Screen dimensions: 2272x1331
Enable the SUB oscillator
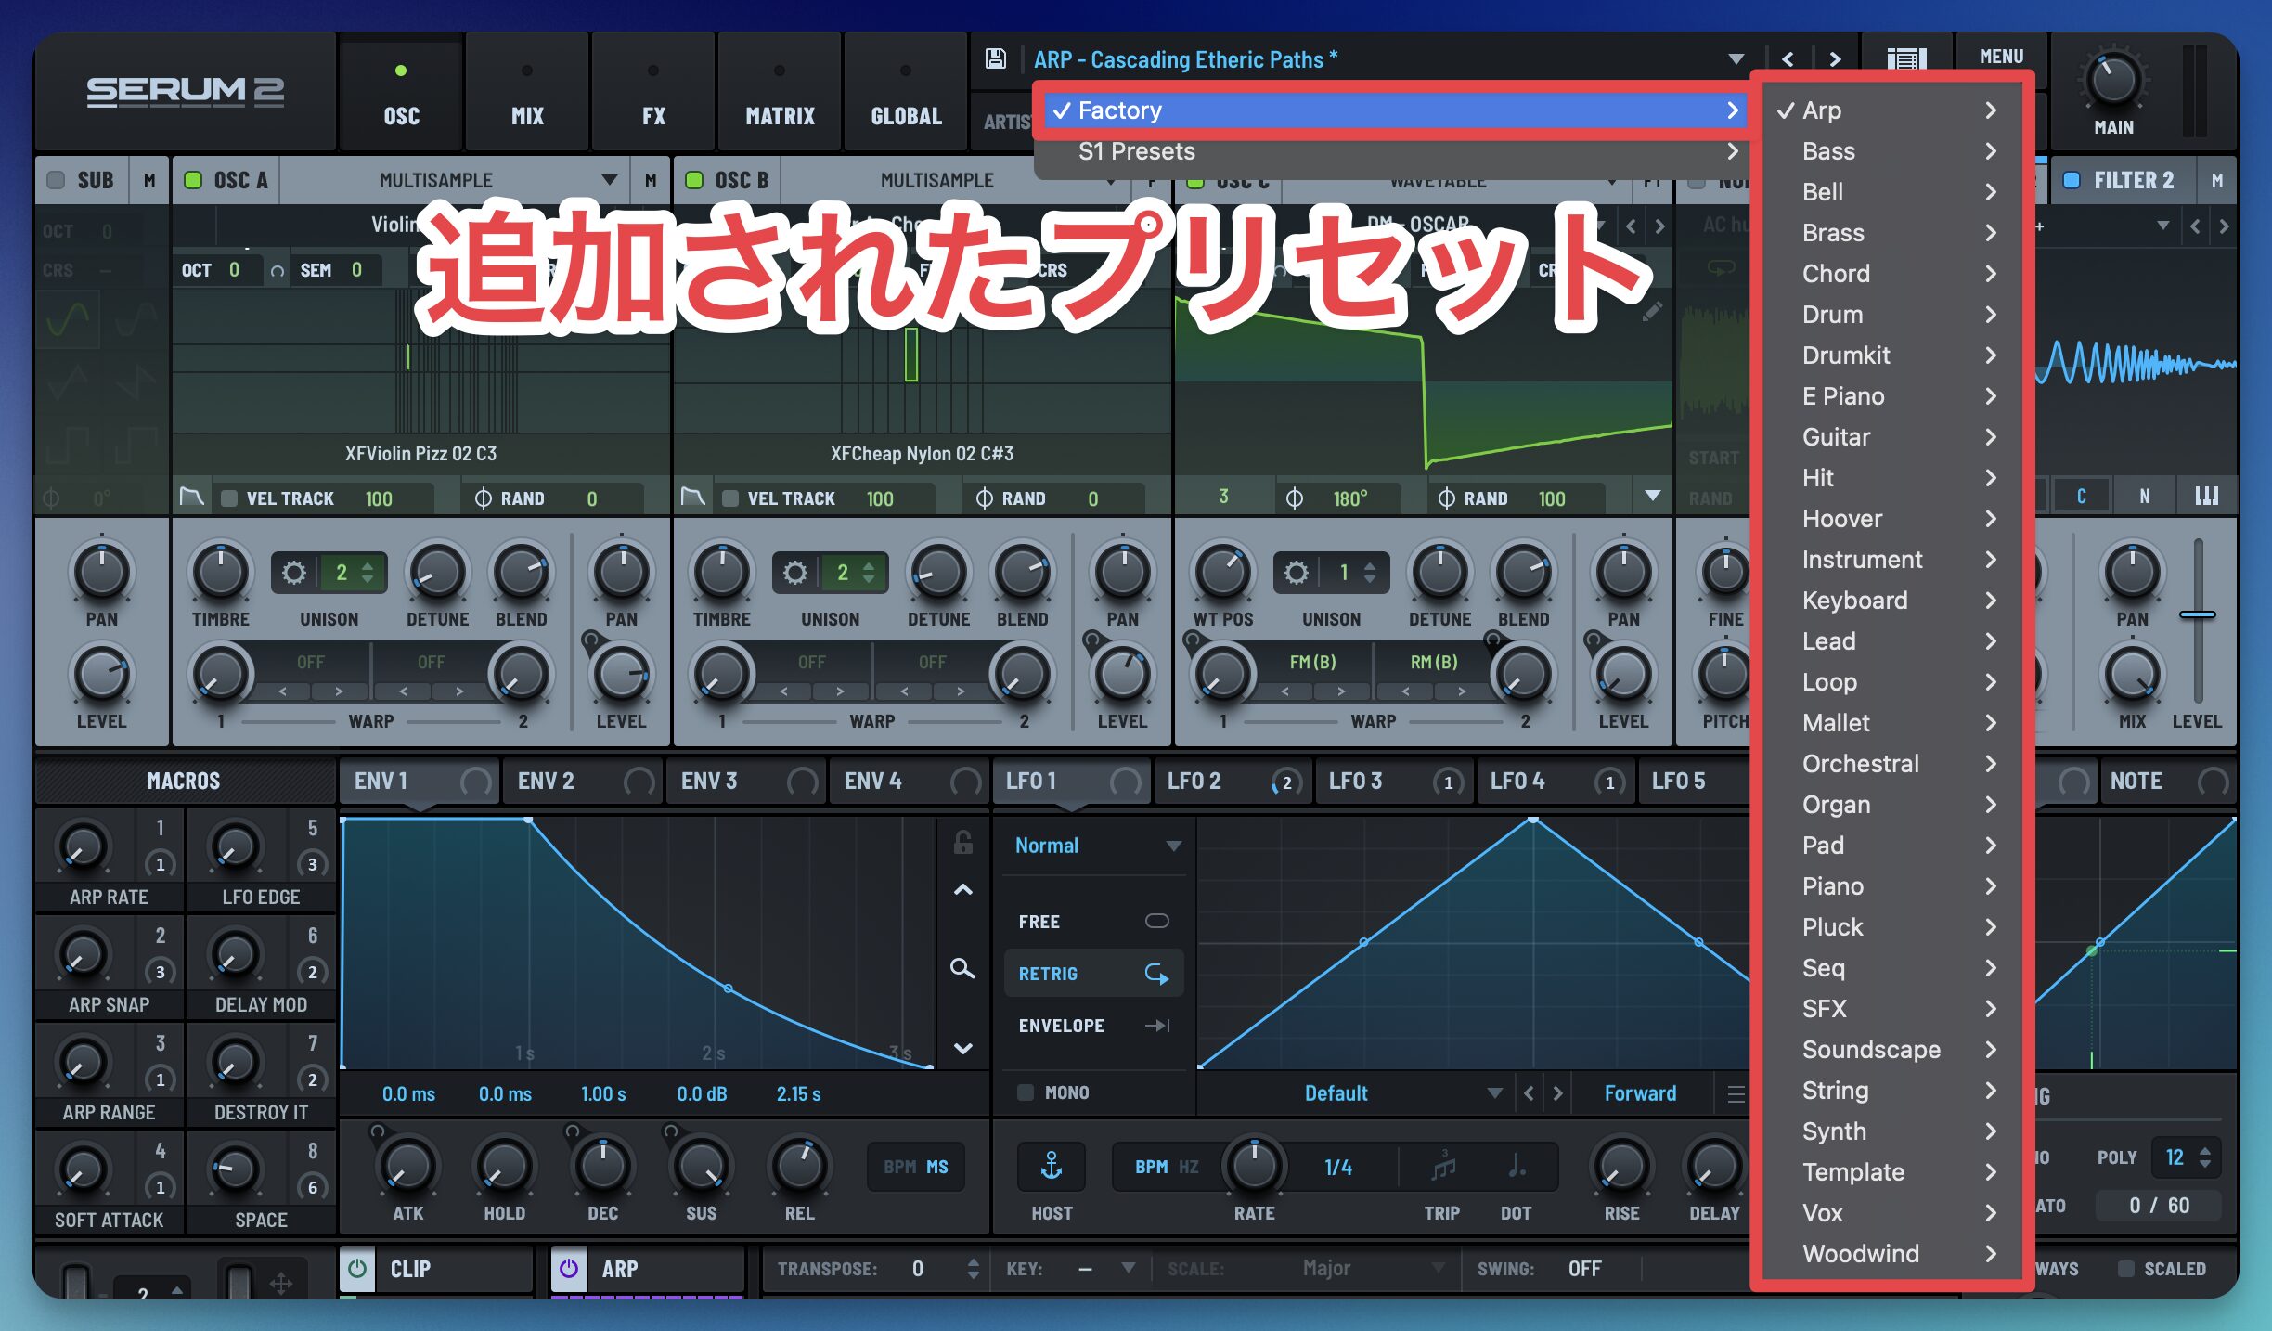56,179
